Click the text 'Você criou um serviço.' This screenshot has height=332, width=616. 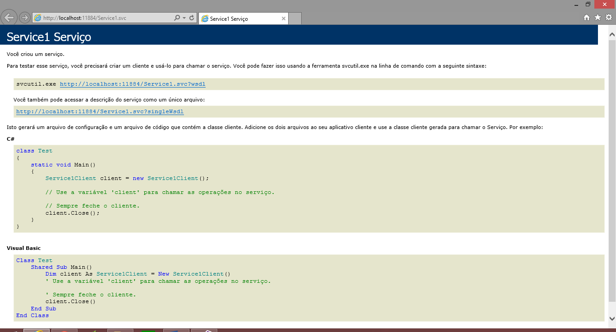36,54
